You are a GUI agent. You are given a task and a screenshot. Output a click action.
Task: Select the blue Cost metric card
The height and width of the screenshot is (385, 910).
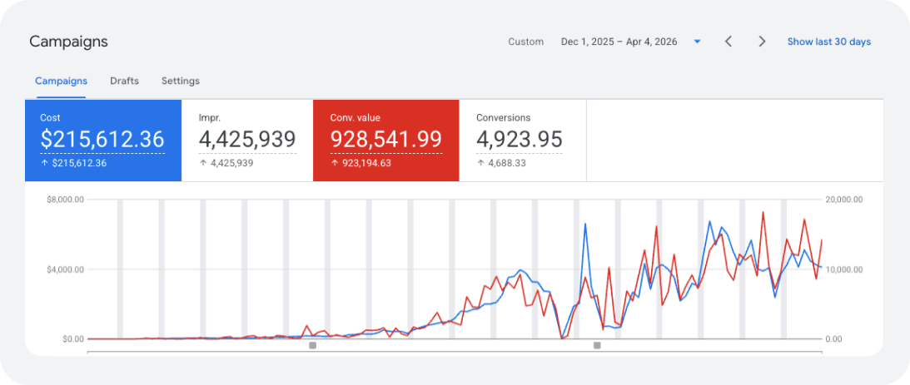[x=103, y=141]
